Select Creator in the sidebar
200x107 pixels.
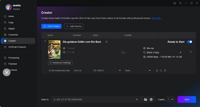(18, 41)
